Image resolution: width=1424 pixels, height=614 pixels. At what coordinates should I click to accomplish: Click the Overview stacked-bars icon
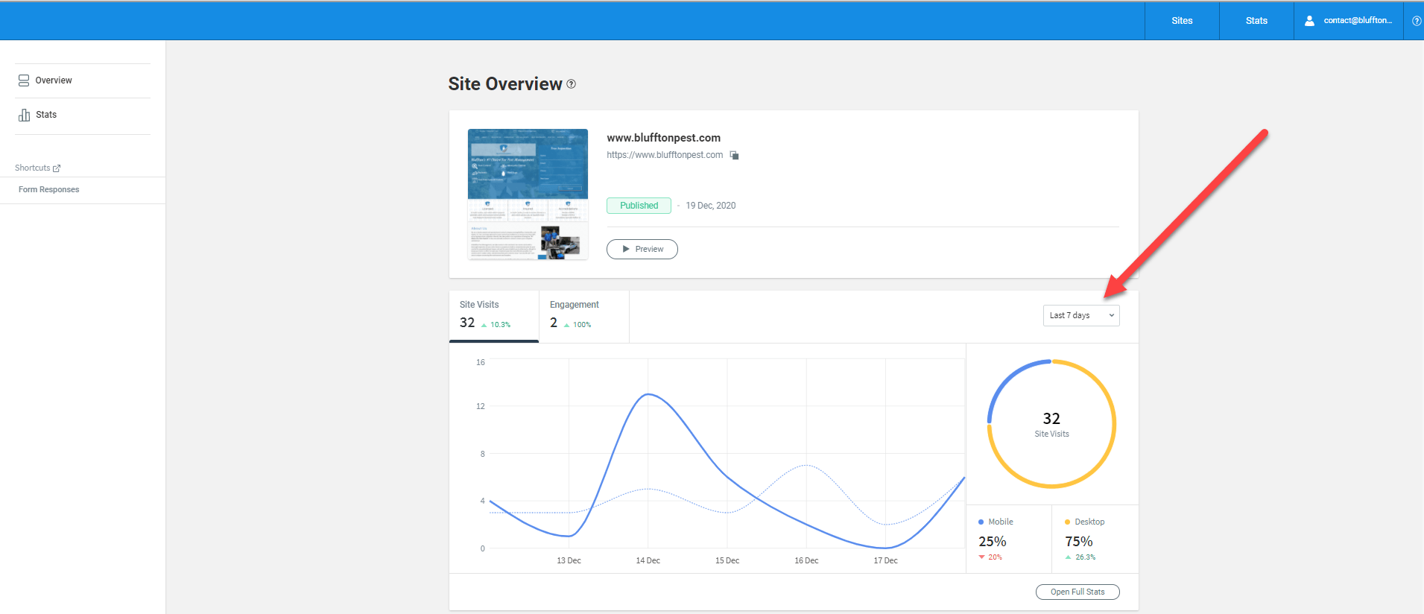[x=24, y=80]
